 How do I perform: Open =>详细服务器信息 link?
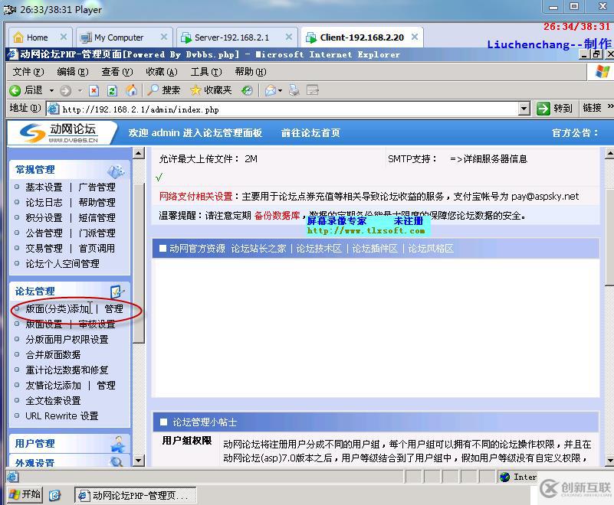(x=489, y=159)
